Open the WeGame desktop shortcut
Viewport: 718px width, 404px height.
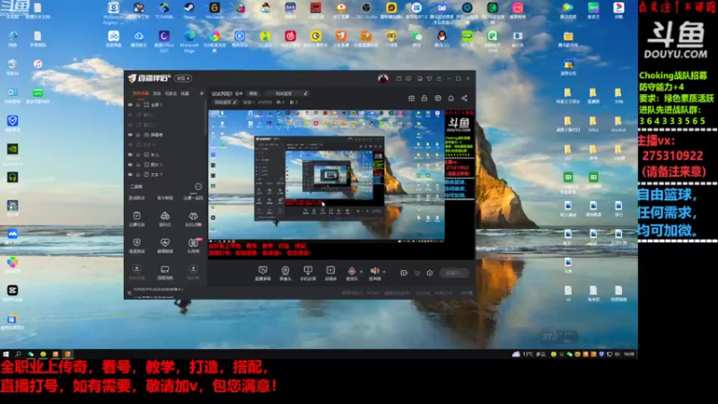click(x=215, y=10)
